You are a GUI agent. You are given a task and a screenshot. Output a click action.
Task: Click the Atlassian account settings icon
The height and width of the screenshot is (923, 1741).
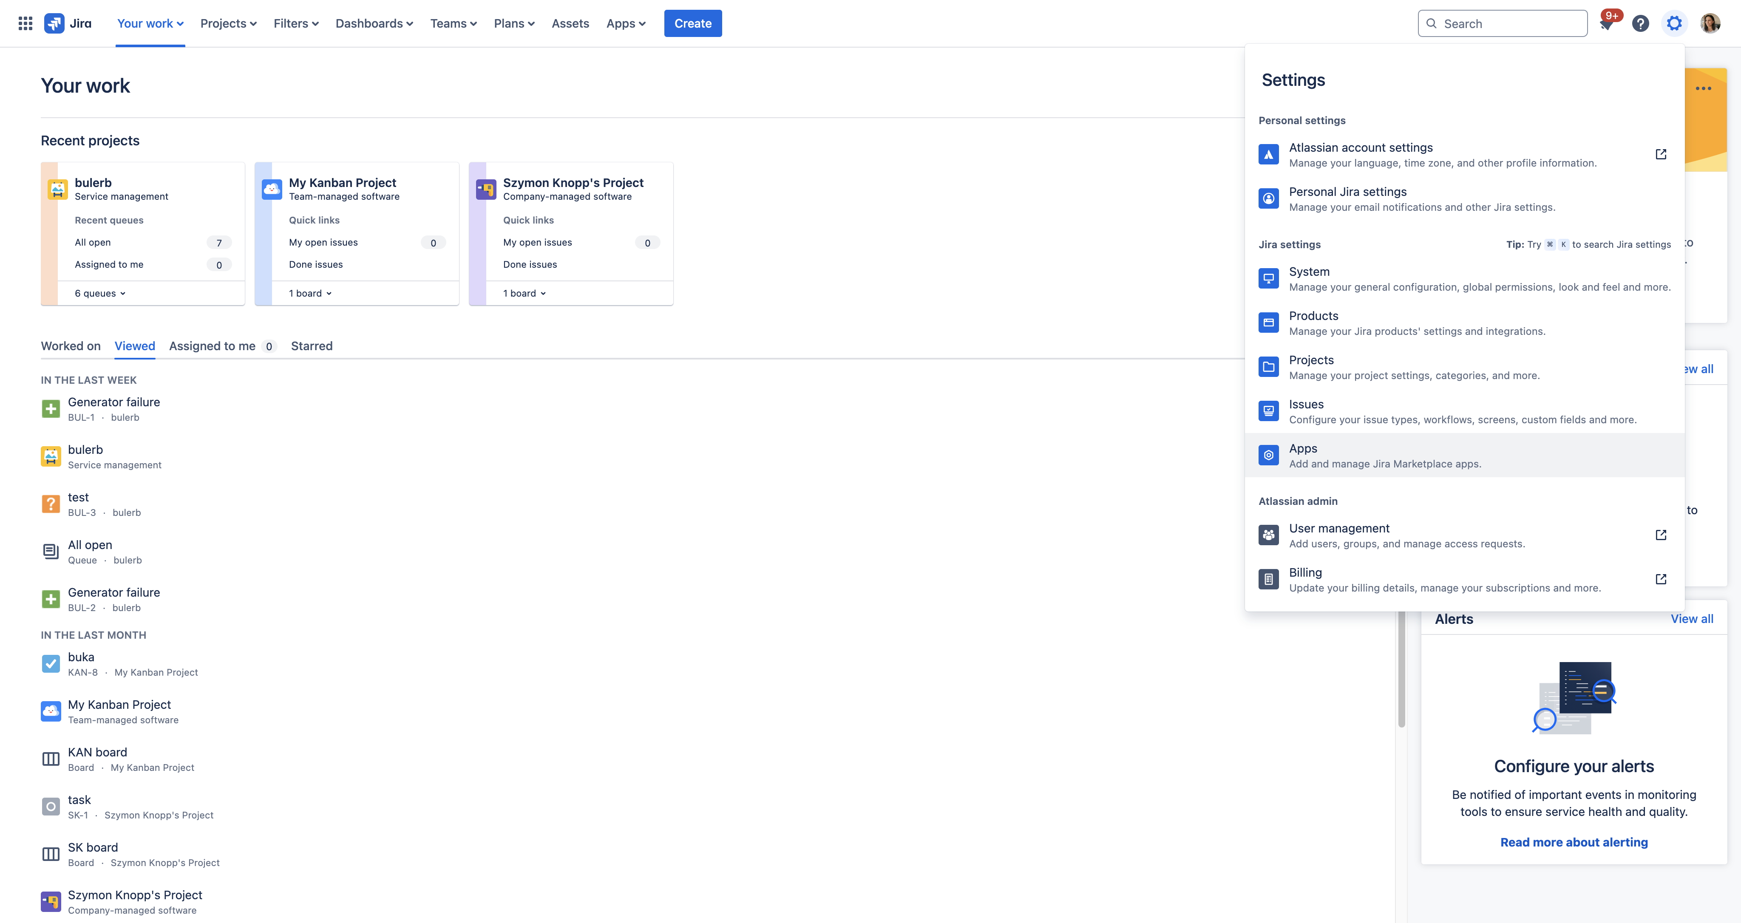tap(1269, 155)
